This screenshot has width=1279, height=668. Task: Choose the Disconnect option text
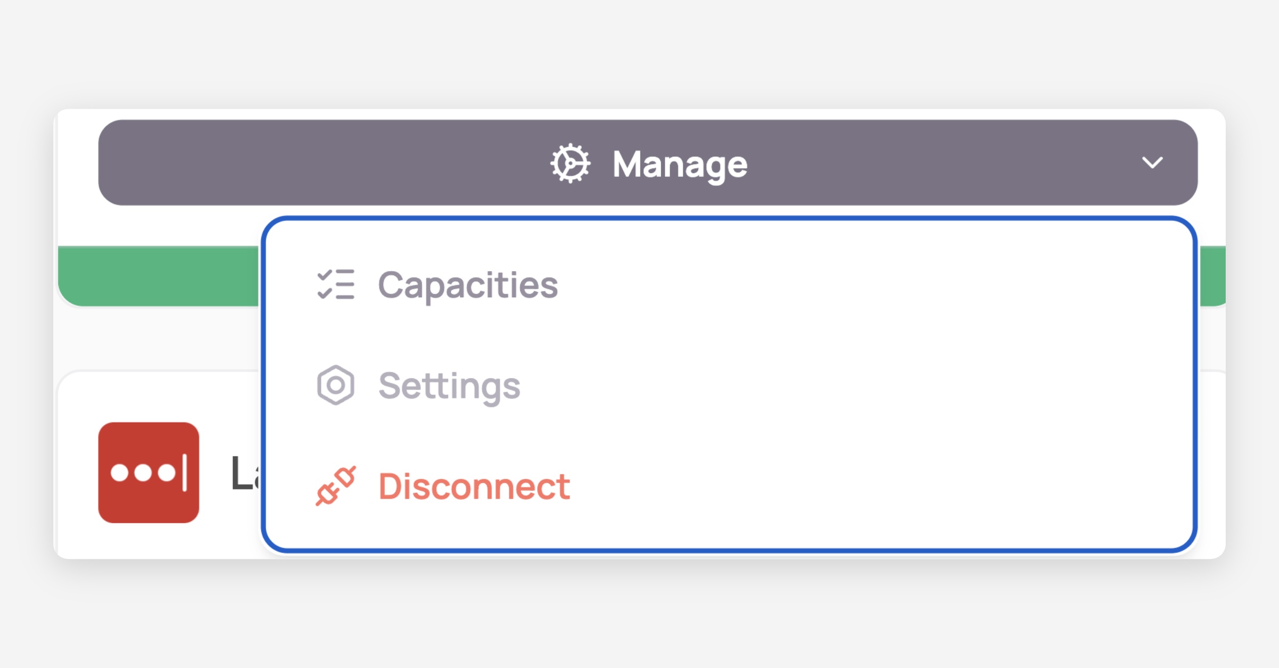(x=474, y=486)
